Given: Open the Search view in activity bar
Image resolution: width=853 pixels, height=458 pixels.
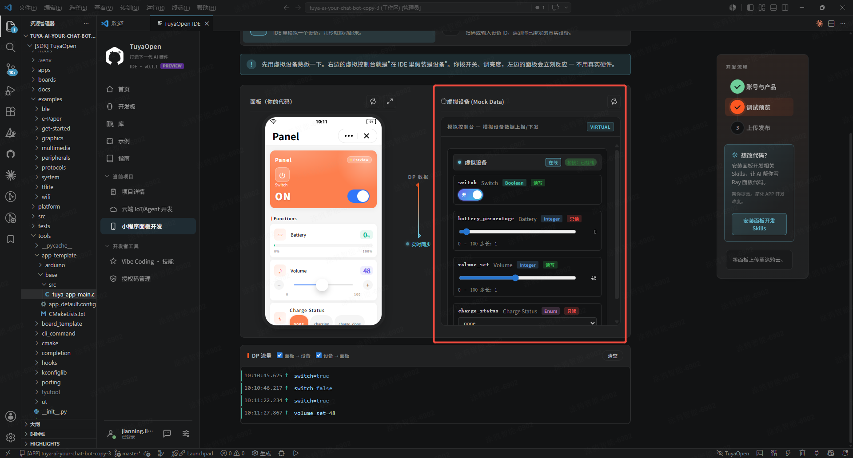Looking at the screenshot, I should click(11, 47).
